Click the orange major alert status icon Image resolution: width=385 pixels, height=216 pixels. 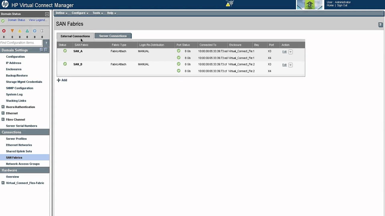(x=12, y=31)
